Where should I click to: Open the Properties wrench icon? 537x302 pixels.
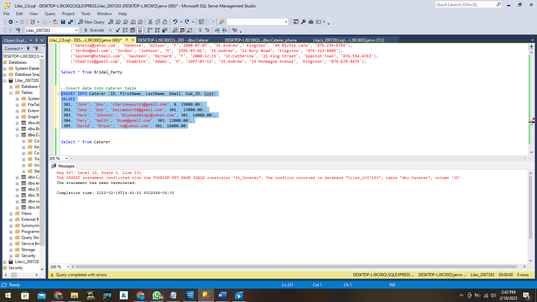pos(303,22)
